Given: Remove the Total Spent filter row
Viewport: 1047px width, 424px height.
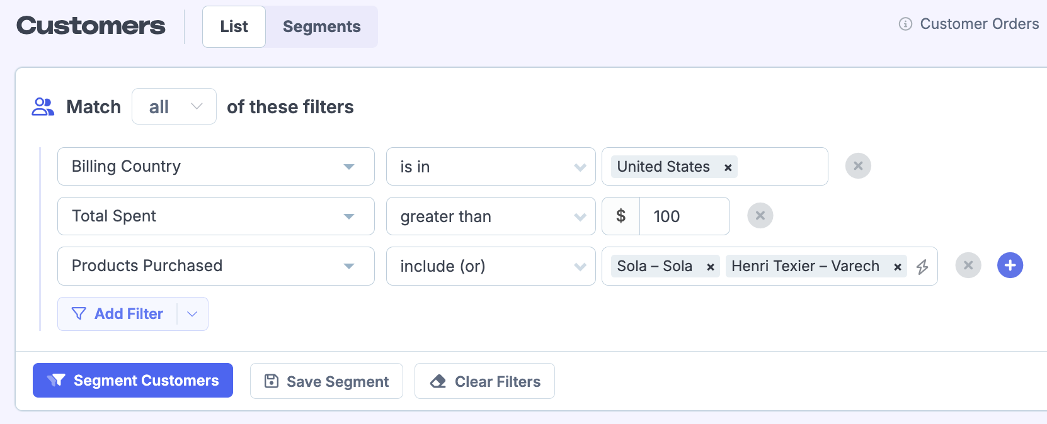Looking at the screenshot, I should 760,216.
